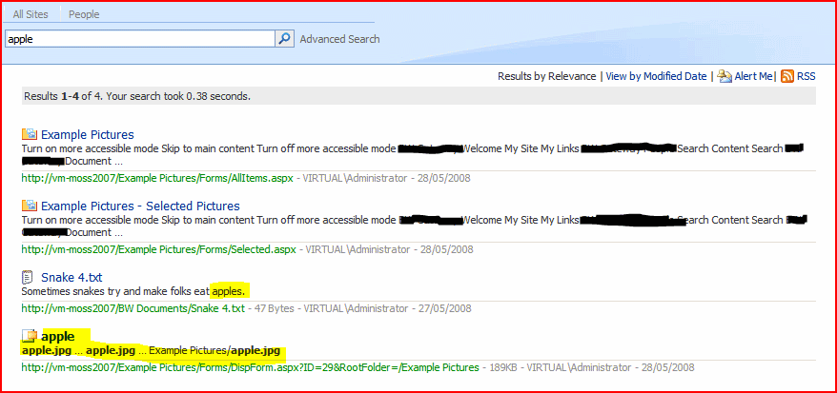Open the Advanced Search link

[339, 39]
